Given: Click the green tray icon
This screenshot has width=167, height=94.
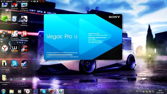Looking at the screenshot, I should (x=147, y=92).
